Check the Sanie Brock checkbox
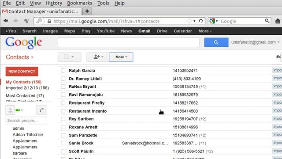Image resolution: width=282 pixels, height=159 pixels. (x=63, y=143)
